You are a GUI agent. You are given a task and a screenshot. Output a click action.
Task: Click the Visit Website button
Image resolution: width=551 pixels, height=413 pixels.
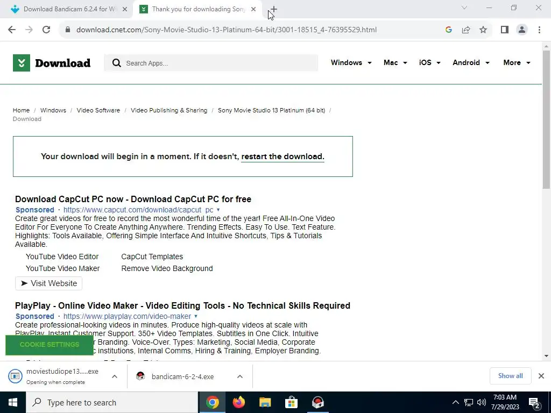tap(49, 283)
